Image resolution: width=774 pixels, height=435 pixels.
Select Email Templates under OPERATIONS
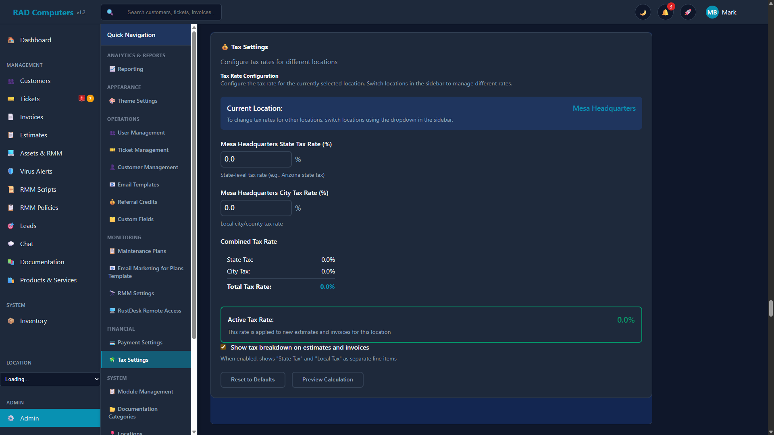pos(138,184)
